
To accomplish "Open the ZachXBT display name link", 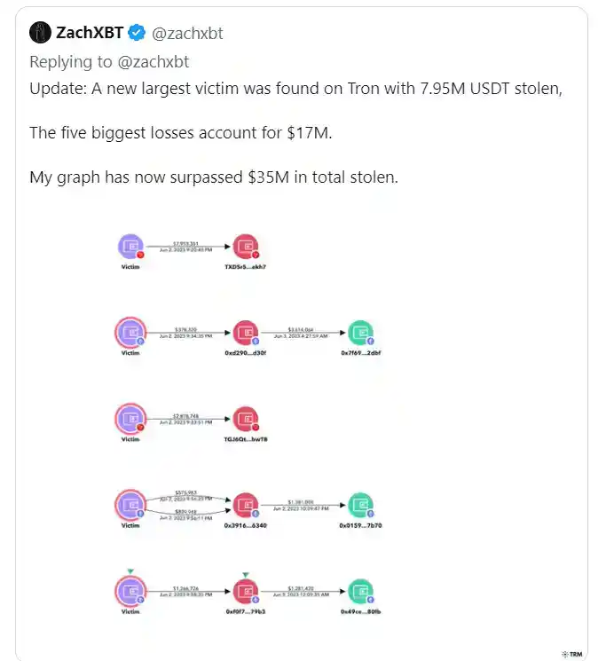I will [90, 34].
